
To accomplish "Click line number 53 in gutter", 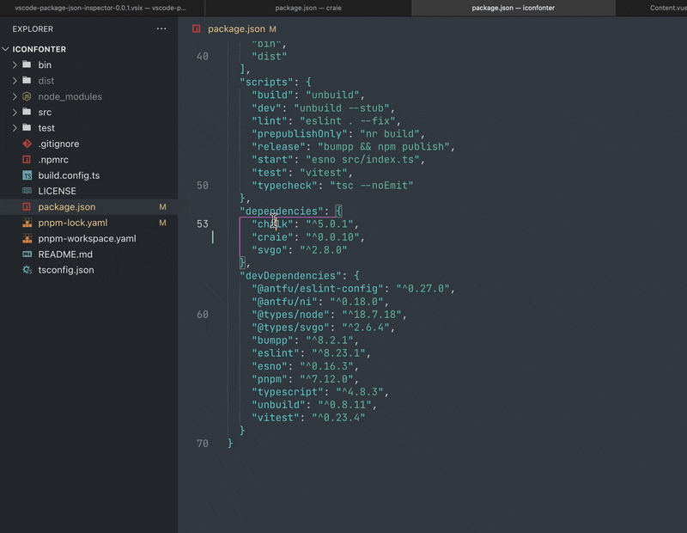I will click(203, 224).
